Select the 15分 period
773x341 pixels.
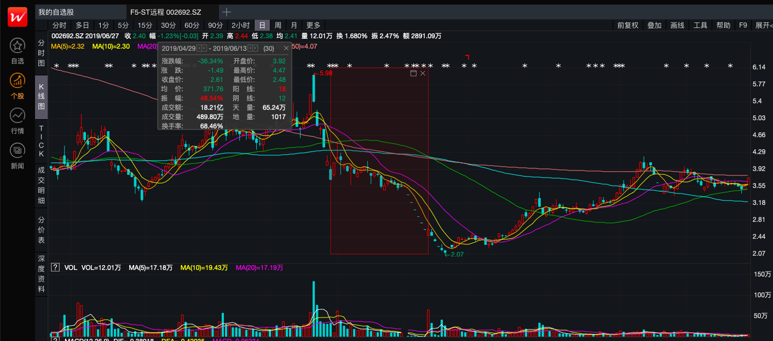pyautogui.click(x=145, y=25)
